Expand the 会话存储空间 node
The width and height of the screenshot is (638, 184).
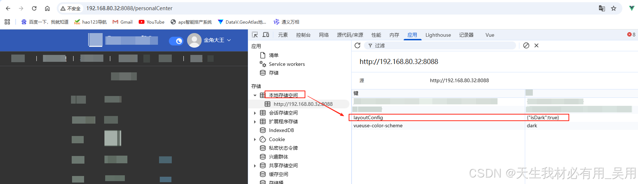[255, 113]
